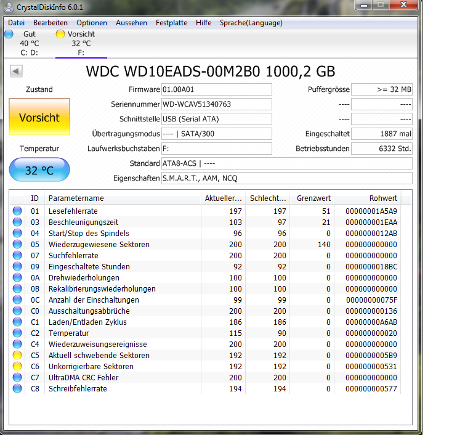Screen dimensions: 473x437
Task: Click the ID column header
Action: point(34,198)
